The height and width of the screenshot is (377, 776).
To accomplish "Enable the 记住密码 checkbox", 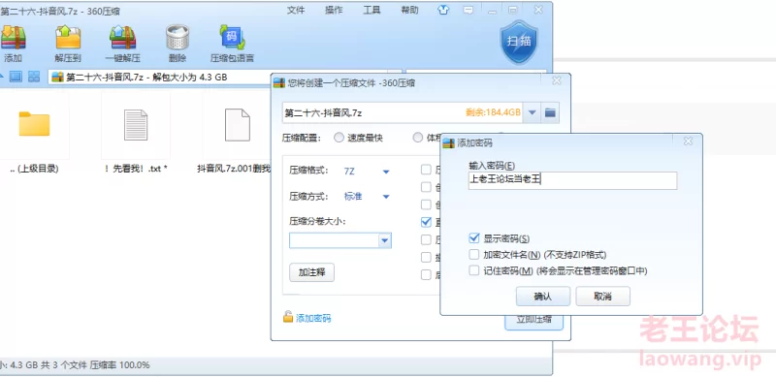I will 473,270.
